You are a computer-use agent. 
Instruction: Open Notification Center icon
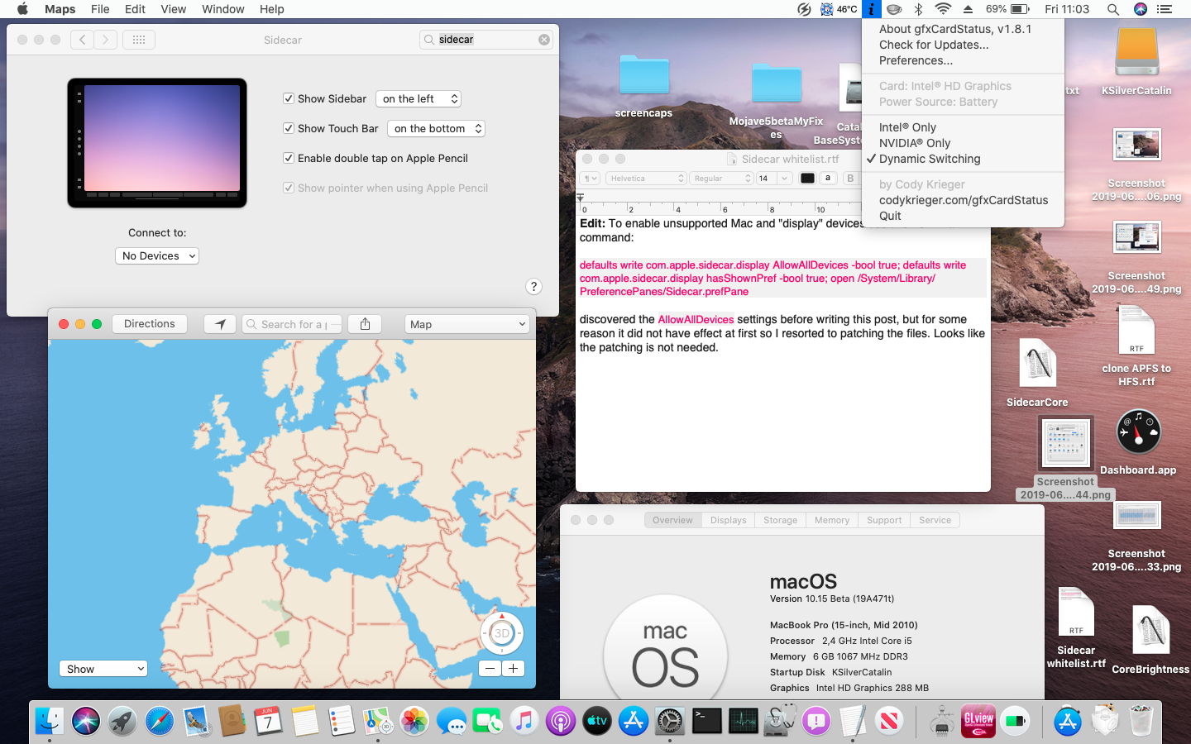click(1165, 9)
